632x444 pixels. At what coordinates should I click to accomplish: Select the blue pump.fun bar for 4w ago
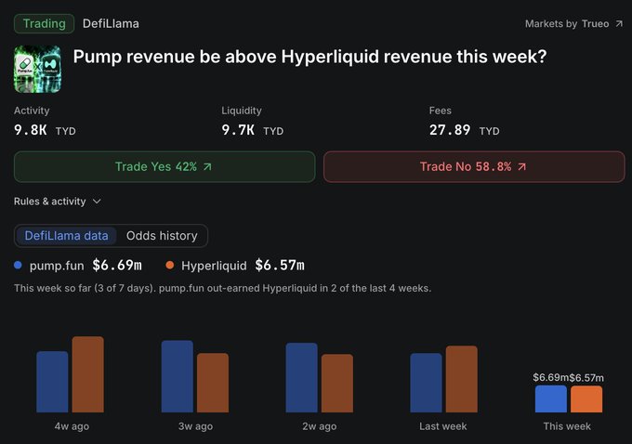(x=52, y=382)
